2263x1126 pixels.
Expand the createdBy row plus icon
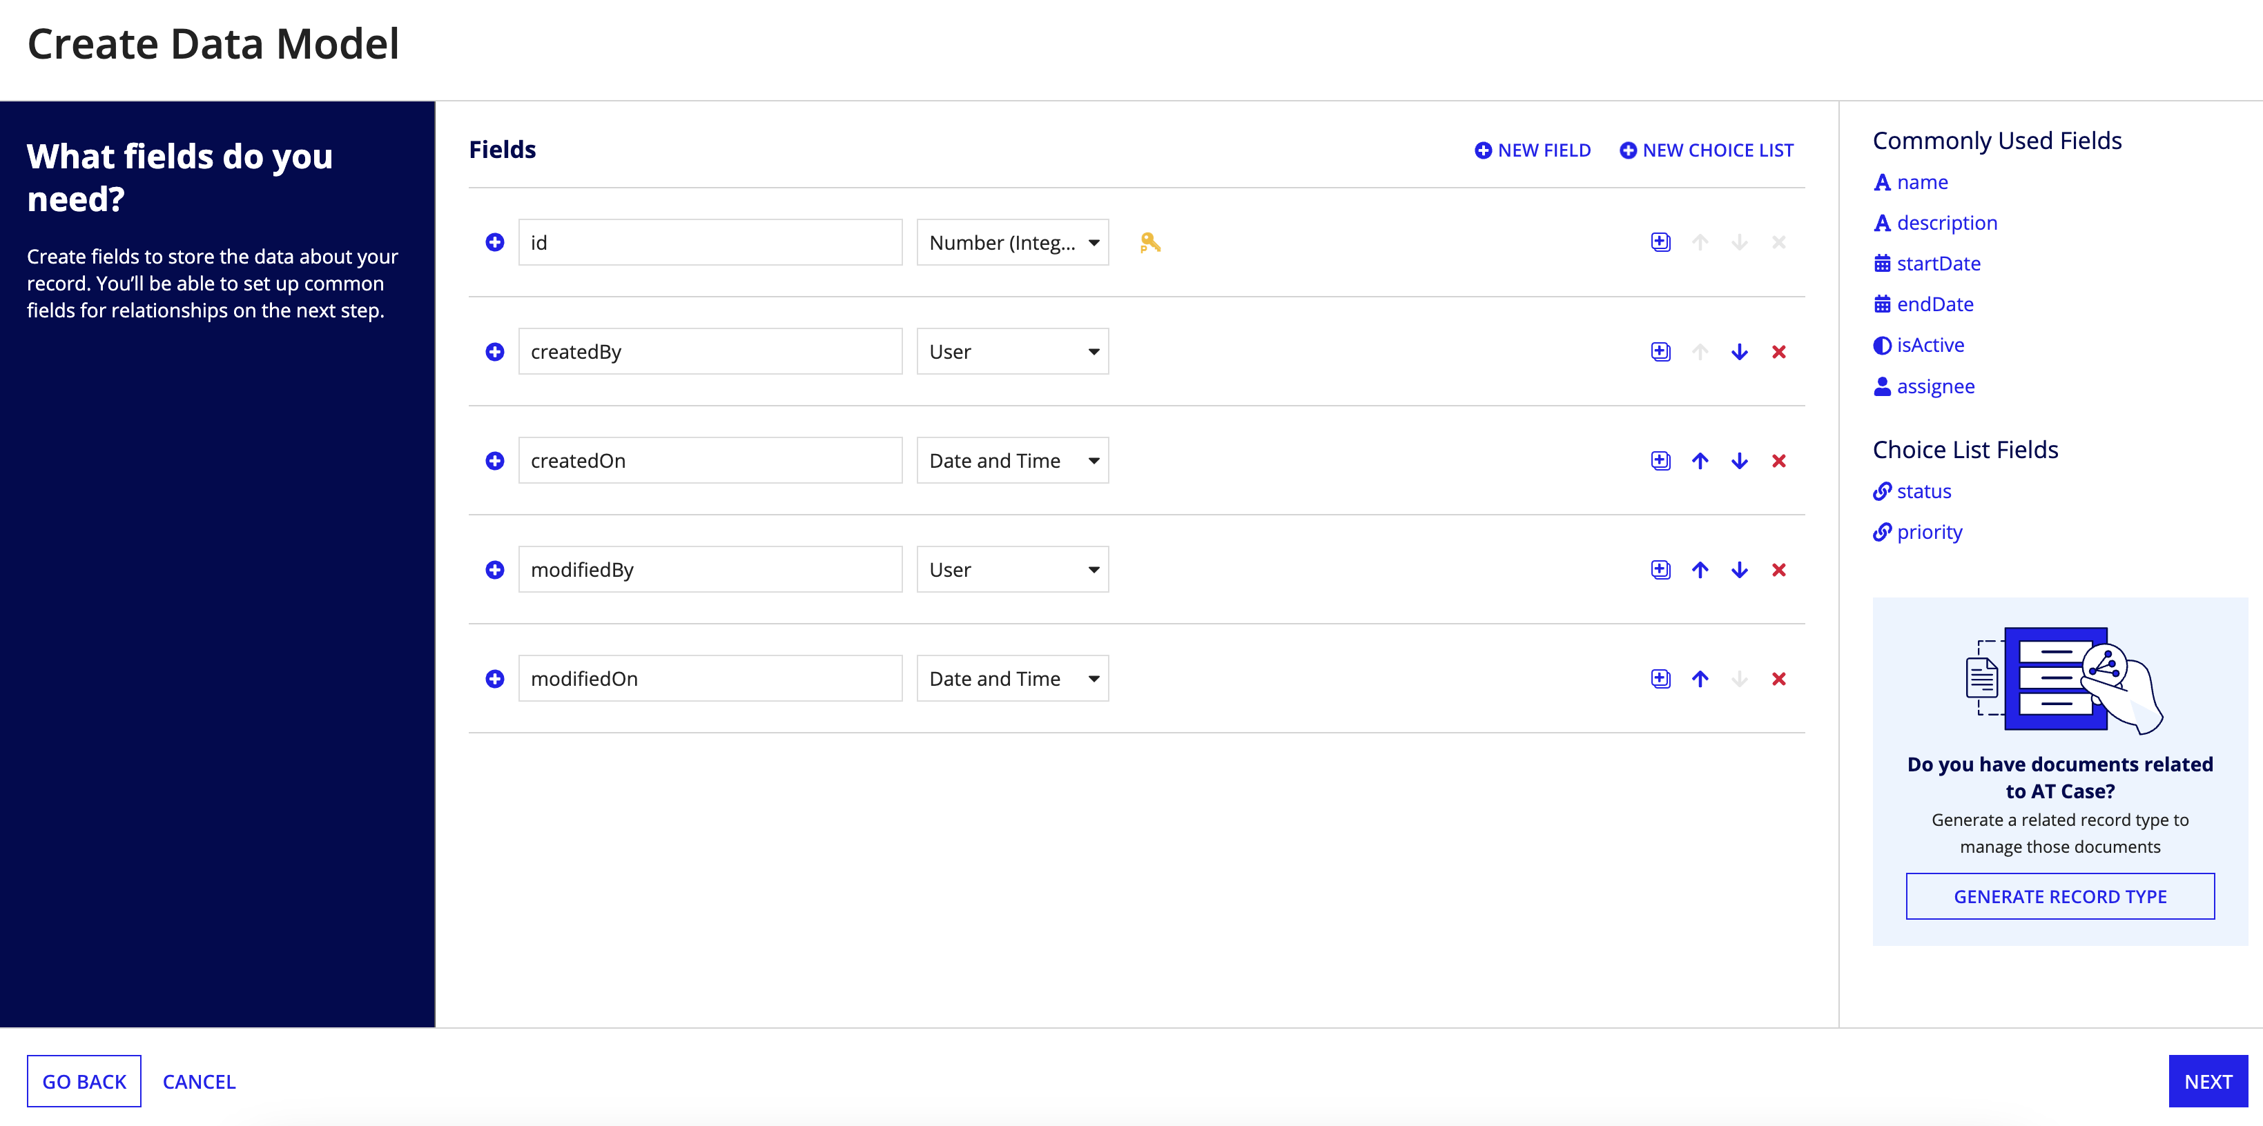click(494, 351)
